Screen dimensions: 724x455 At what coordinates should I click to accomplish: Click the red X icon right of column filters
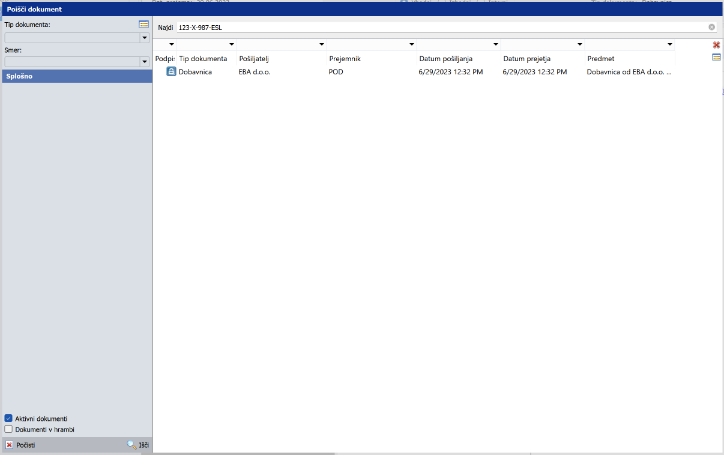point(716,45)
